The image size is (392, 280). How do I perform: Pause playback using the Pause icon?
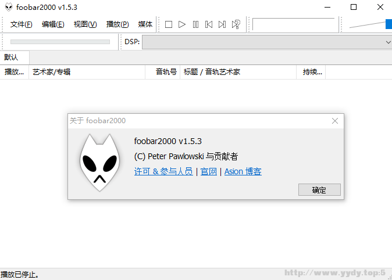tap(195, 24)
